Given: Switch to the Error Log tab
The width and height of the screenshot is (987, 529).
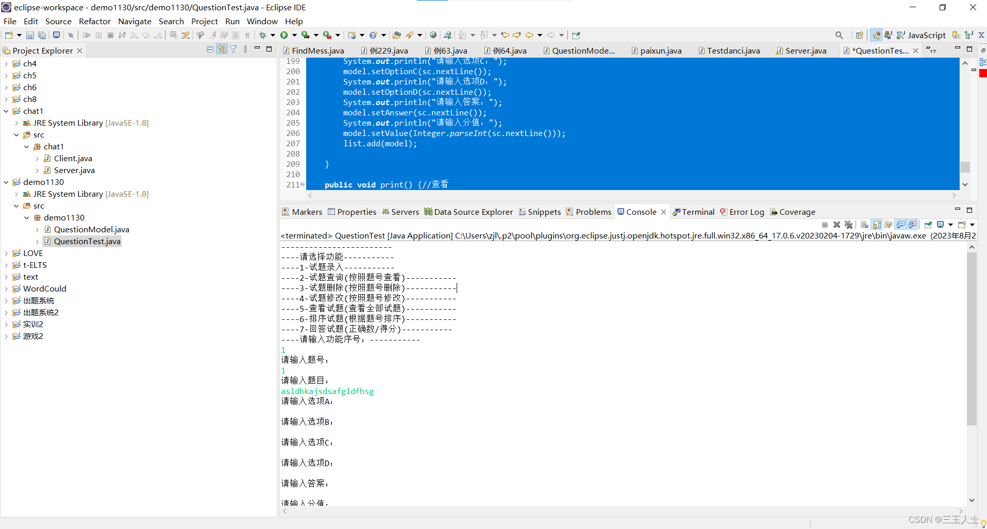Looking at the screenshot, I should [742, 212].
